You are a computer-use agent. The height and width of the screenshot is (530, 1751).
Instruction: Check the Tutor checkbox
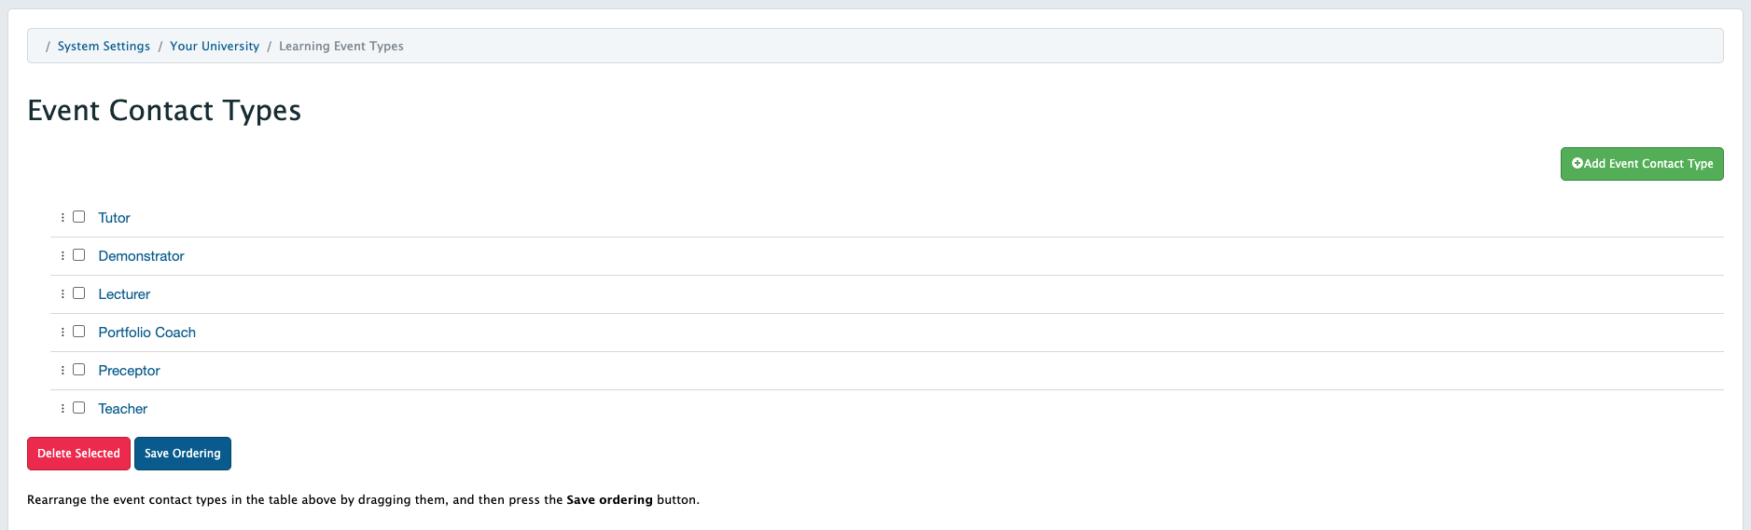pos(79,217)
